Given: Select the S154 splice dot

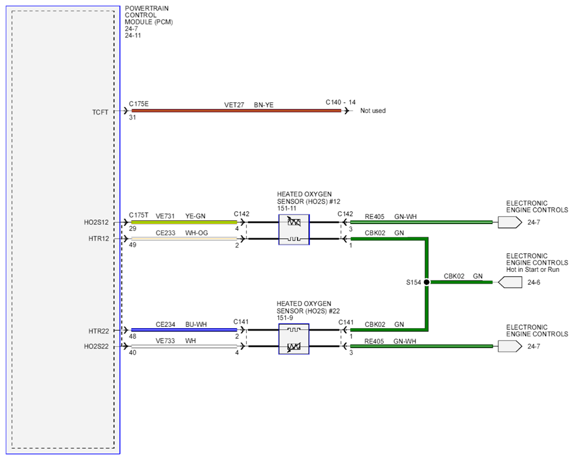Looking at the screenshot, I should point(426,282).
